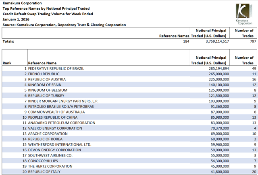Select the 85,980,000 notional value

coord(220,117)
